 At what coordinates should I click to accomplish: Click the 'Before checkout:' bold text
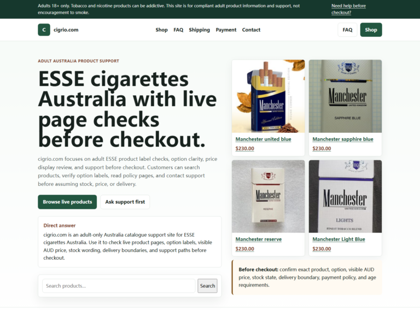(x=259, y=270)
